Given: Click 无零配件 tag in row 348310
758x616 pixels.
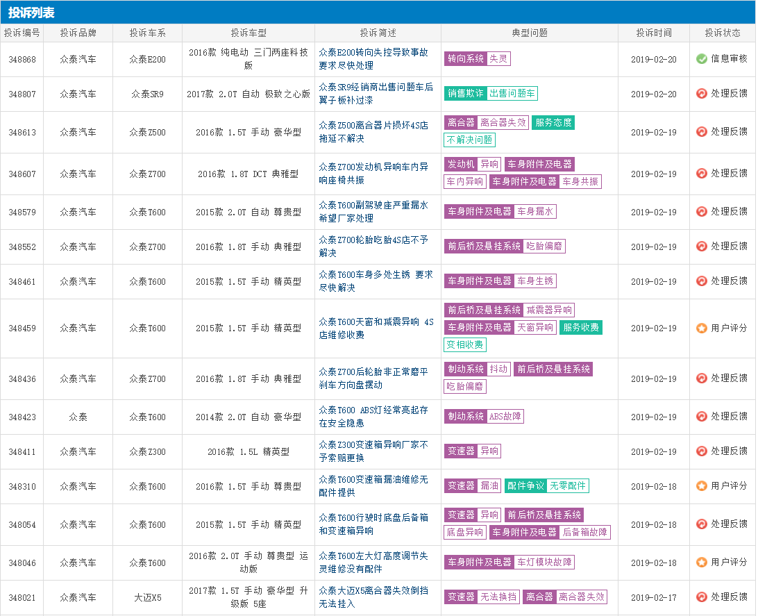Looking at the screenshot, I should [x=568, y=486].
